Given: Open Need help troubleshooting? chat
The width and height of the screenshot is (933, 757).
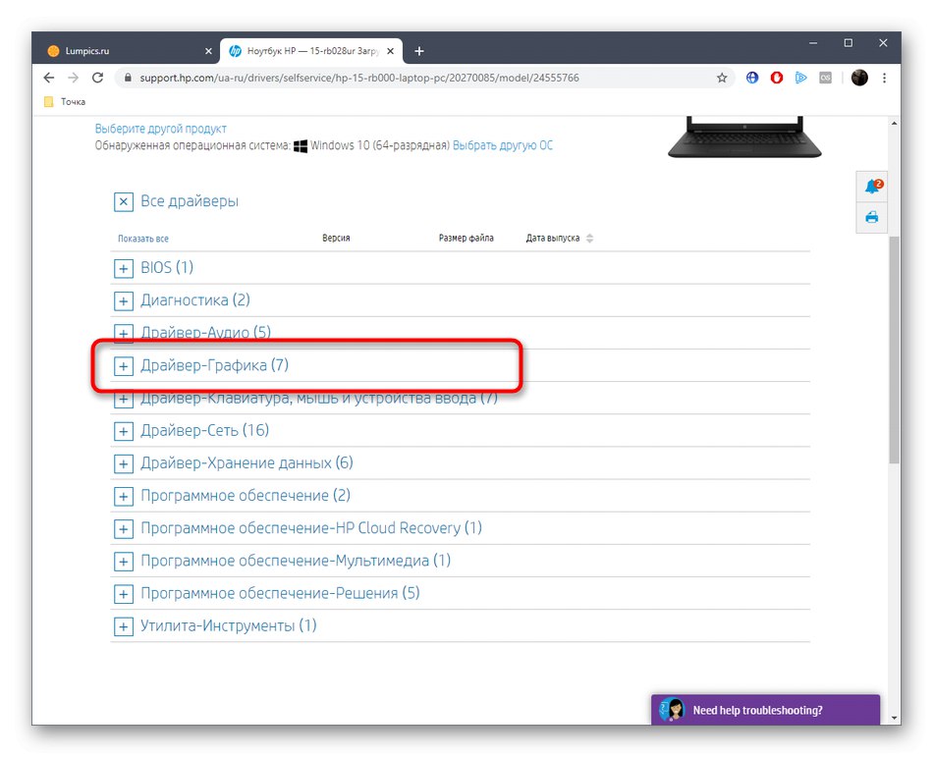Looking at the screenshot, I should click(x=765, y=710).
